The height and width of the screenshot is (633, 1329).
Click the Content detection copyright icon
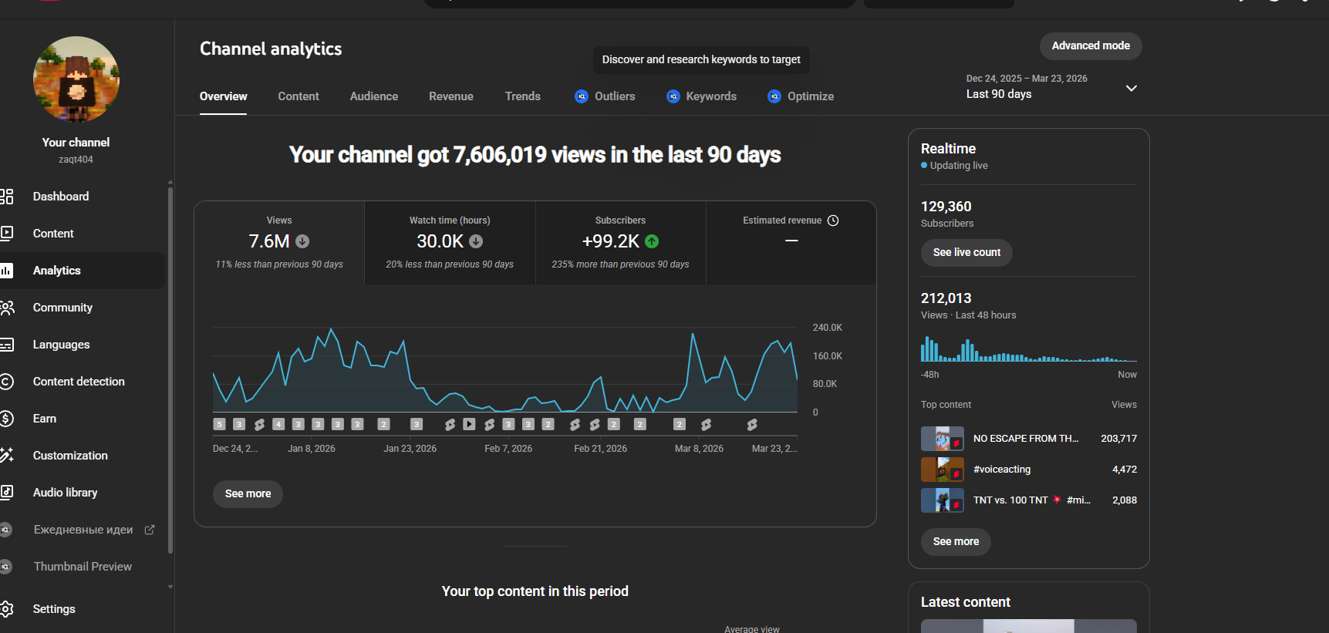click(7, 382)
